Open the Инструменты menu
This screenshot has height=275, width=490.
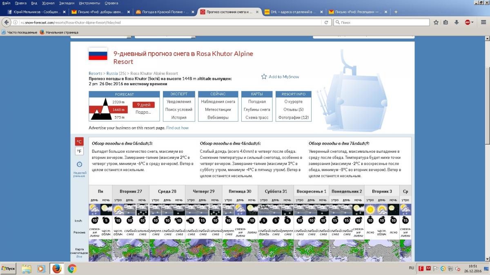tap(89, 3)
